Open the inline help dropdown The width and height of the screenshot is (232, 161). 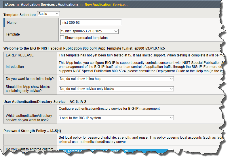point(116,79)
